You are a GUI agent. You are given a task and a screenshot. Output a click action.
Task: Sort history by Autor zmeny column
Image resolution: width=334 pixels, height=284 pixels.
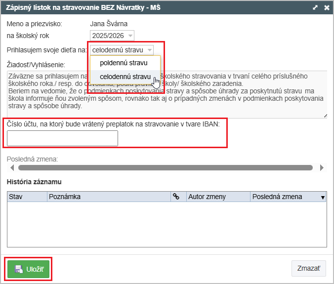[x=216, y=197]
